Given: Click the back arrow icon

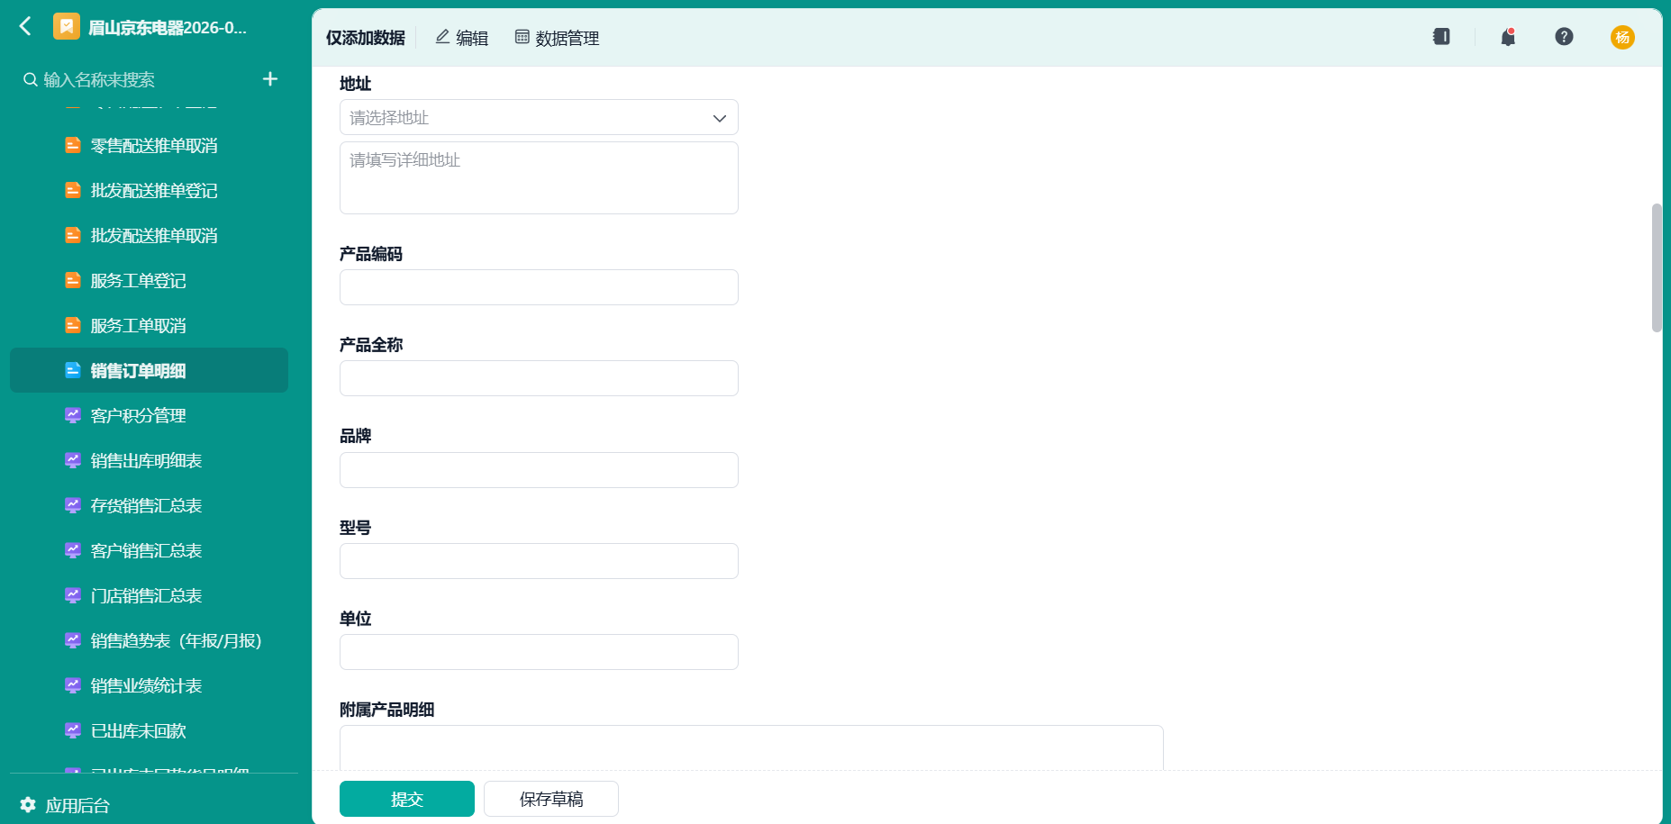Looking at the screenshot, I should (x=25, y=26).
